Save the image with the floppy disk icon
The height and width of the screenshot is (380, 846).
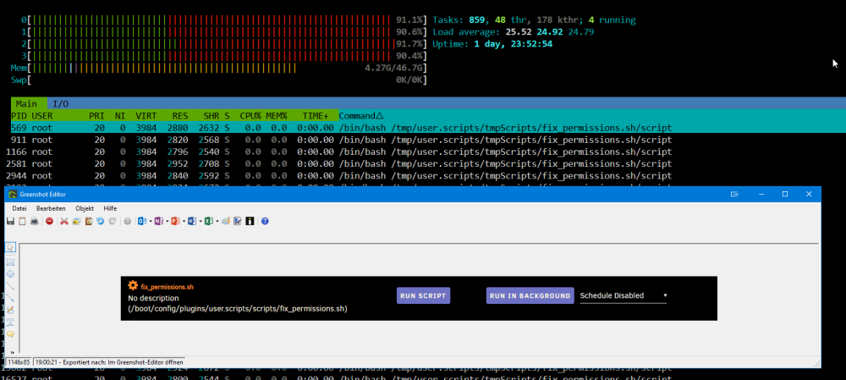pos(10,221)
